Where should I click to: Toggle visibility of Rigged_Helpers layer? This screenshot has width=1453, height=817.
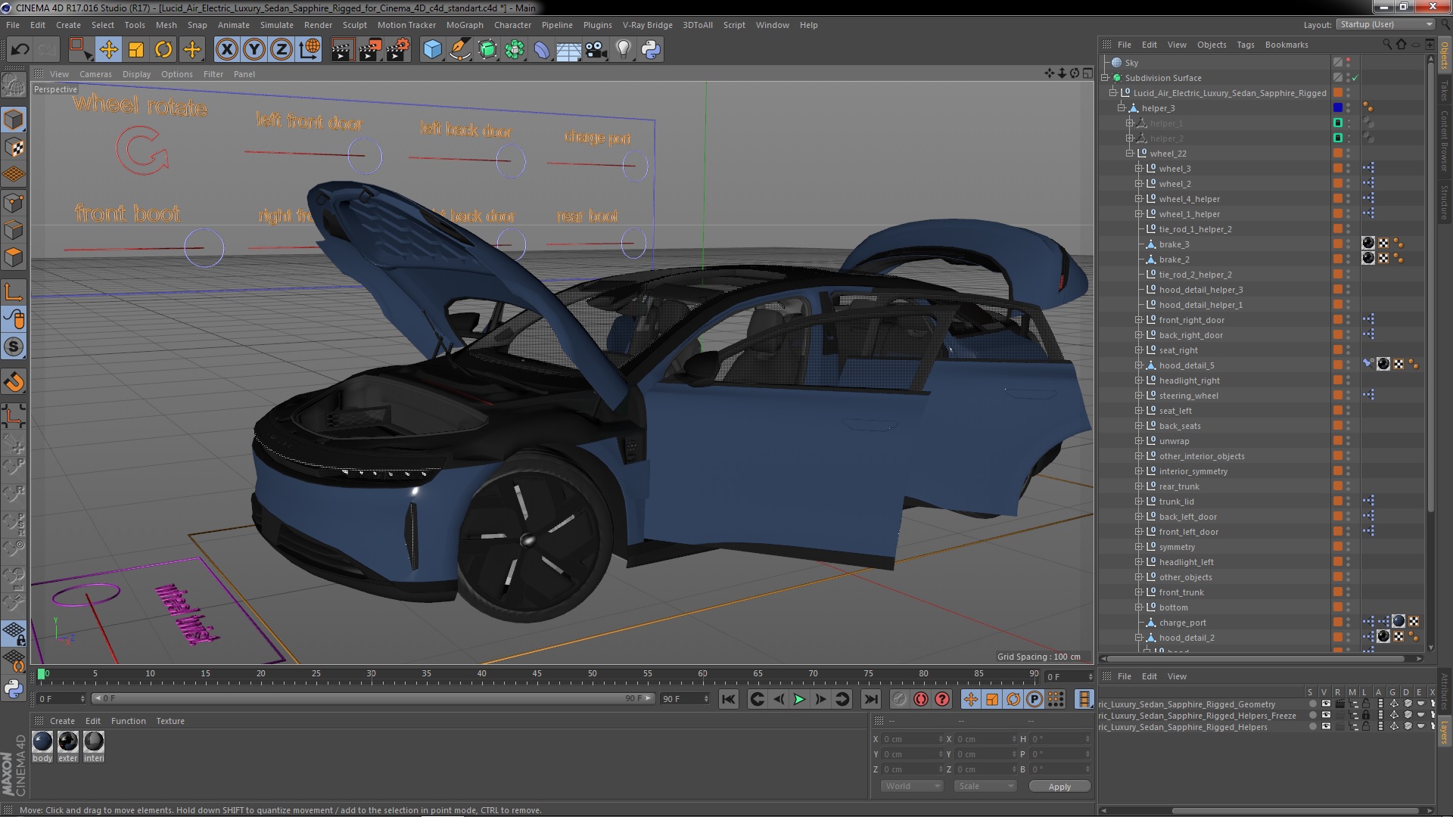click(x=1325, y=727)
